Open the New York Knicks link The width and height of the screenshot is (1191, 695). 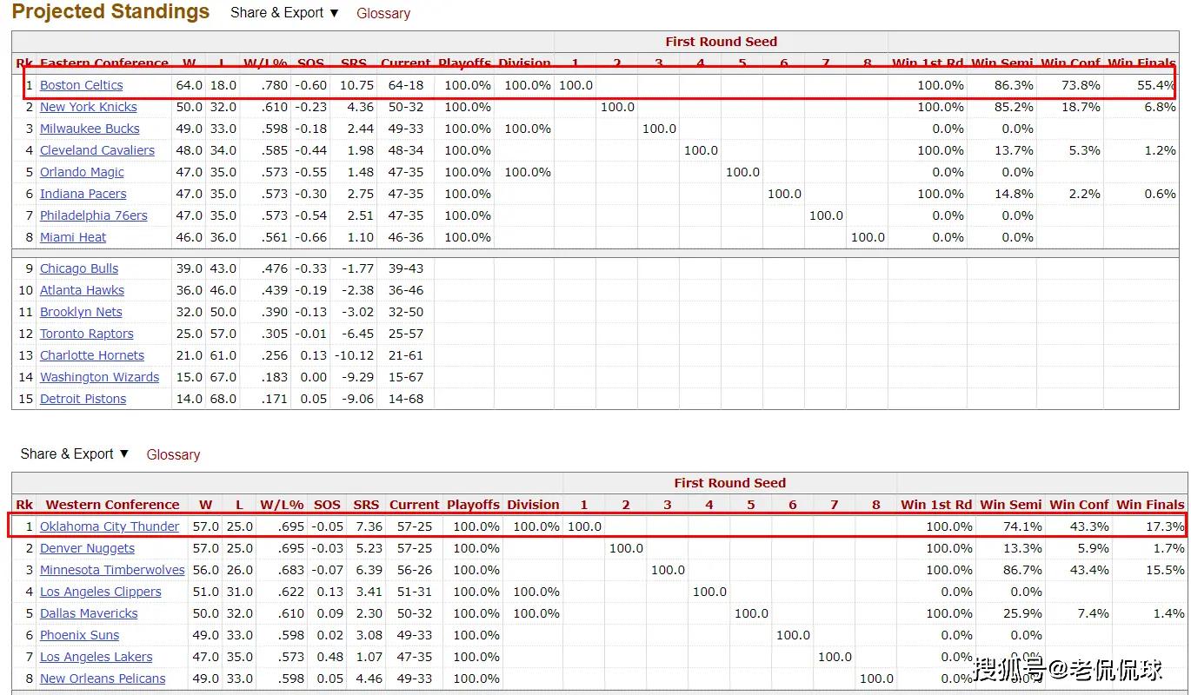(89, 107)
